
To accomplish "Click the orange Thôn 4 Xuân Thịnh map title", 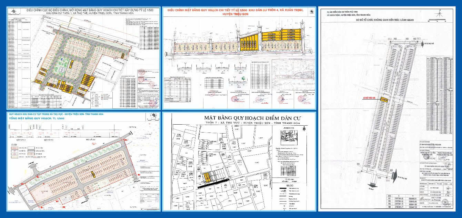I will click(x=235, y=13).
